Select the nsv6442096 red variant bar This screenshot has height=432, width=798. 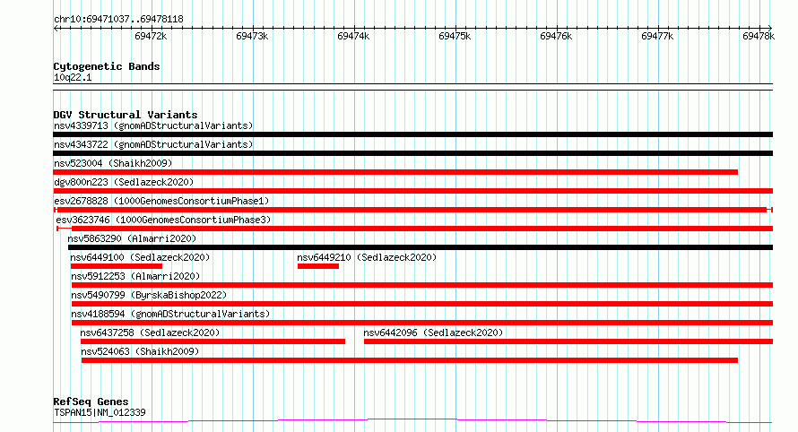point(568,341)
